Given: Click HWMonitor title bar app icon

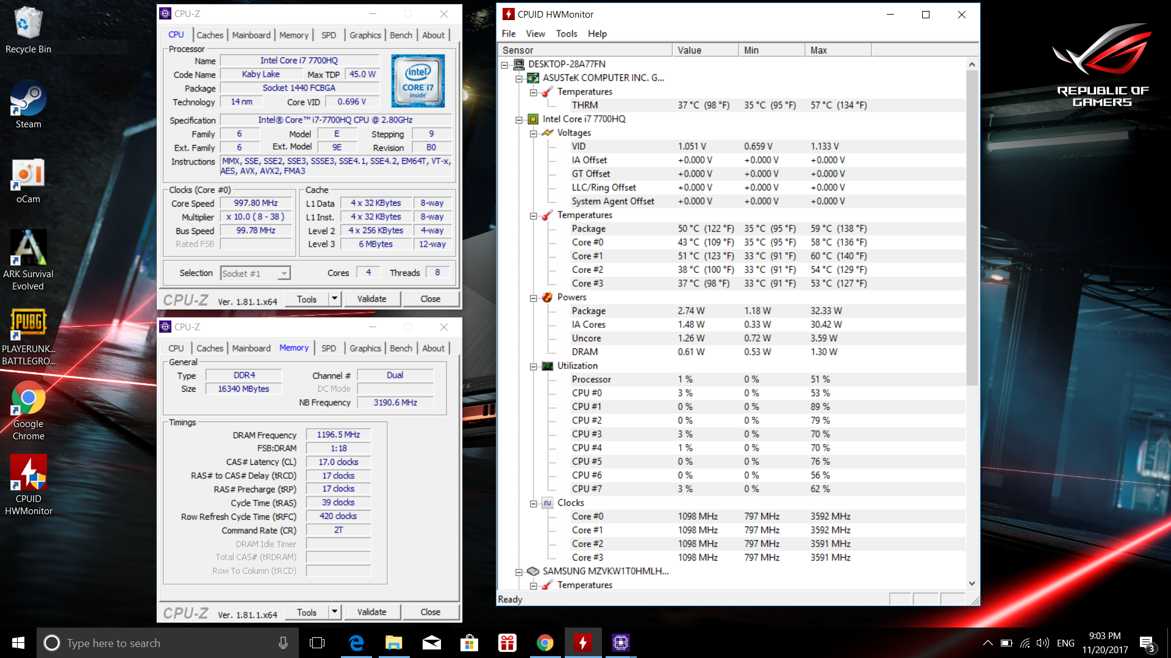Looking at the screenshot, I should click(x=509, y=14).
